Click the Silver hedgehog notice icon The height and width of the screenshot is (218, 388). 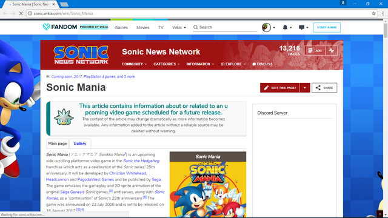pos(64,117)
